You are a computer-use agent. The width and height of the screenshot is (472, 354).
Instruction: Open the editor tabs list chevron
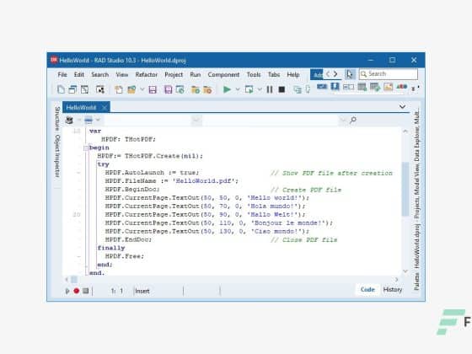pos(403,106)
